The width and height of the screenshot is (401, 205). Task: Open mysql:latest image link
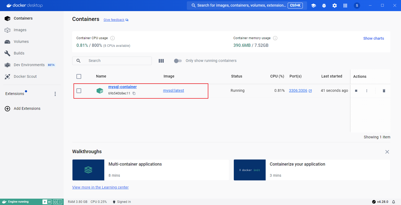pyautogui.click(x=173, y=90)
